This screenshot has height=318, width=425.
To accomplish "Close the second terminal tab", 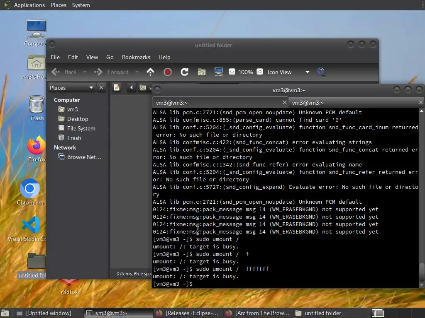I will 420,102.
